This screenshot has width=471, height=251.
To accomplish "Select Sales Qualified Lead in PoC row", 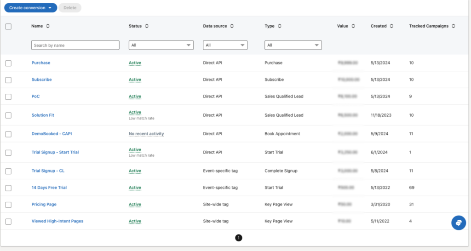I will pyautogui.click(x=284, y=97).
